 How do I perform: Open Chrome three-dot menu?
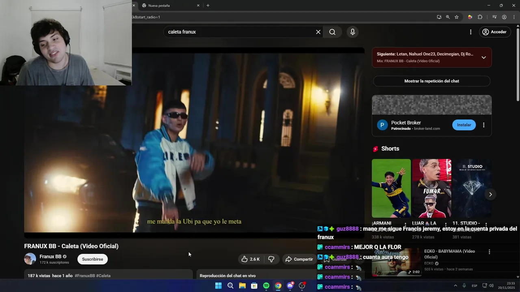click(x=514, y=17)
